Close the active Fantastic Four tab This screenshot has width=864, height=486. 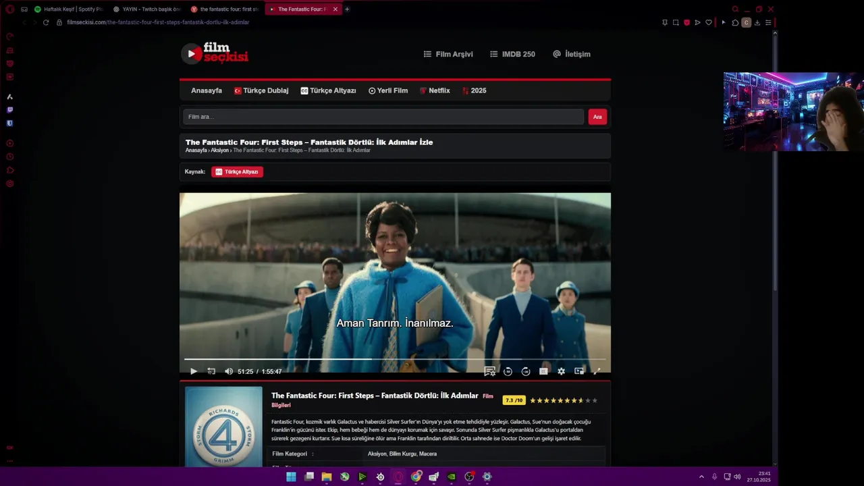click(x=335, y=9)
